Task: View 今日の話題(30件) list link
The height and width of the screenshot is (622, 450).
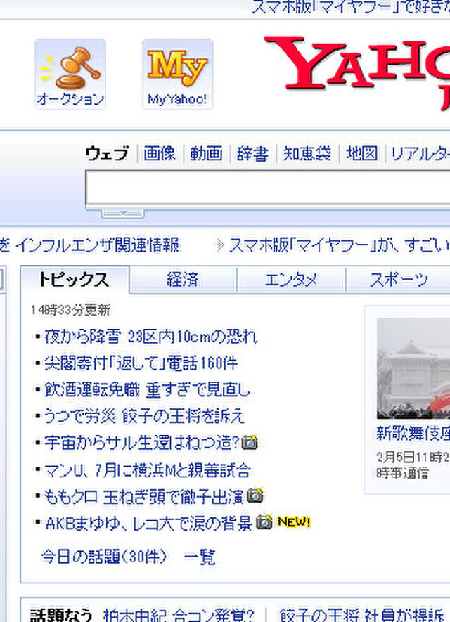Action: point(104,557)
